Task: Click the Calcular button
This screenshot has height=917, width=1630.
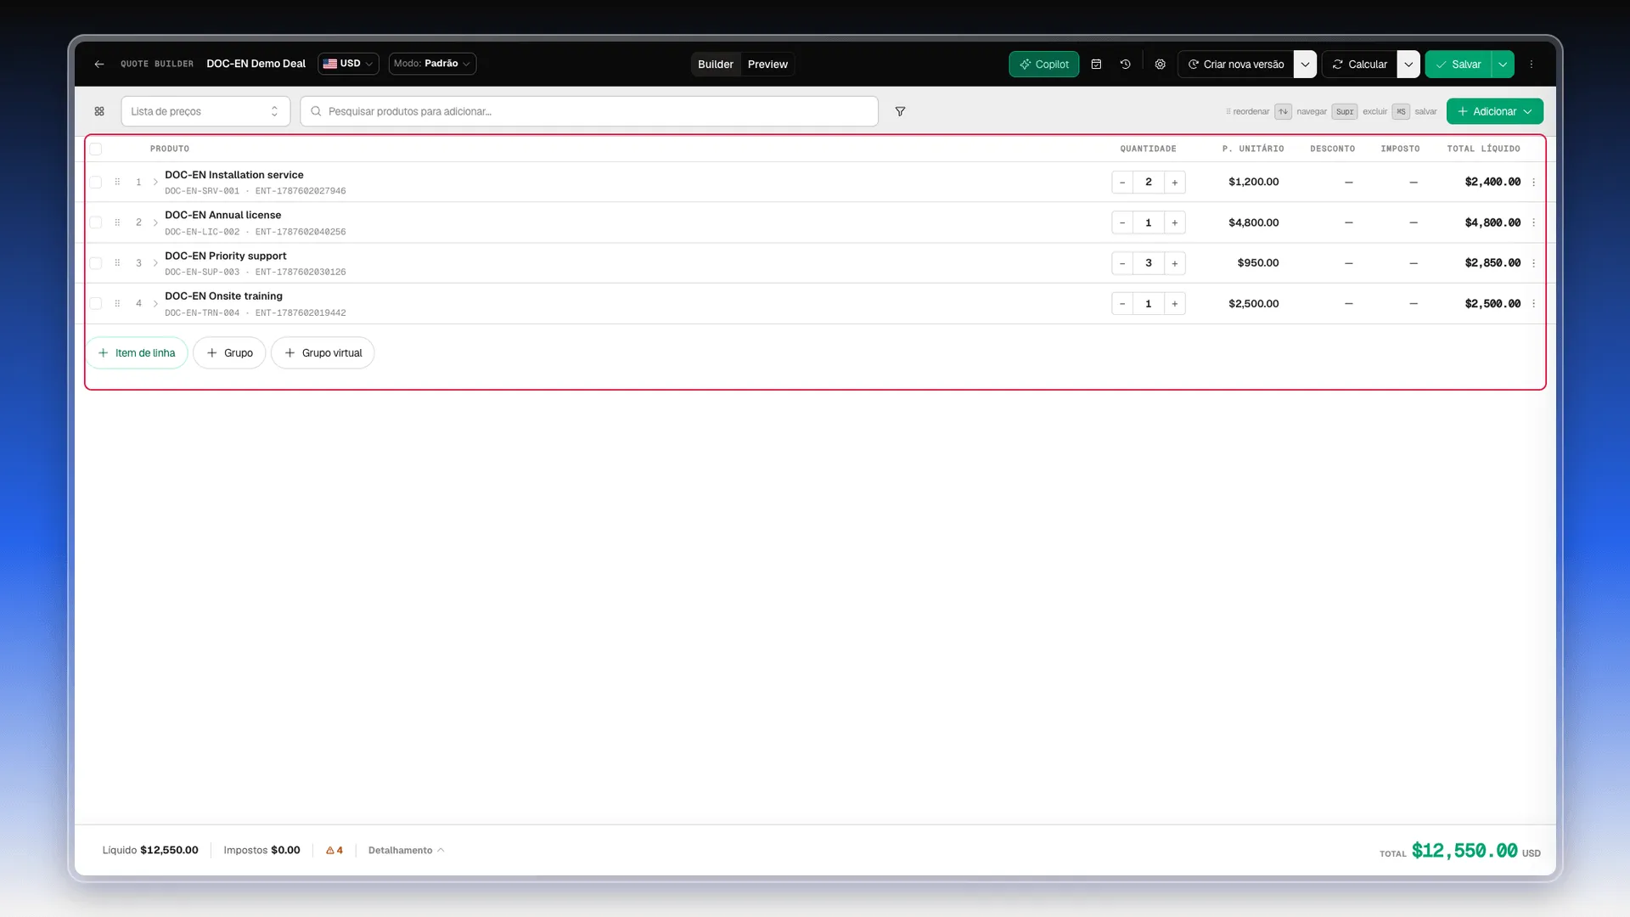Action: coord(1360,65)
